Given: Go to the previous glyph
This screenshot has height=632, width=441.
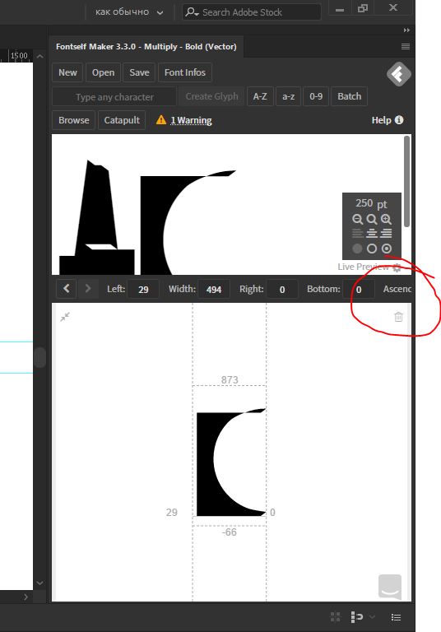Looking at the screenshot, I should 67,289.
